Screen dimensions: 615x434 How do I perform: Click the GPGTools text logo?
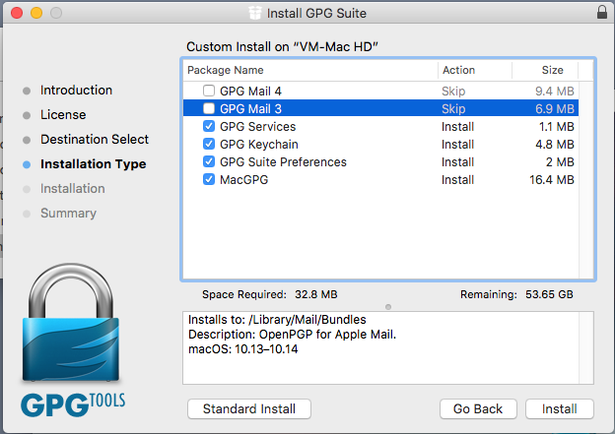point(73,405)
